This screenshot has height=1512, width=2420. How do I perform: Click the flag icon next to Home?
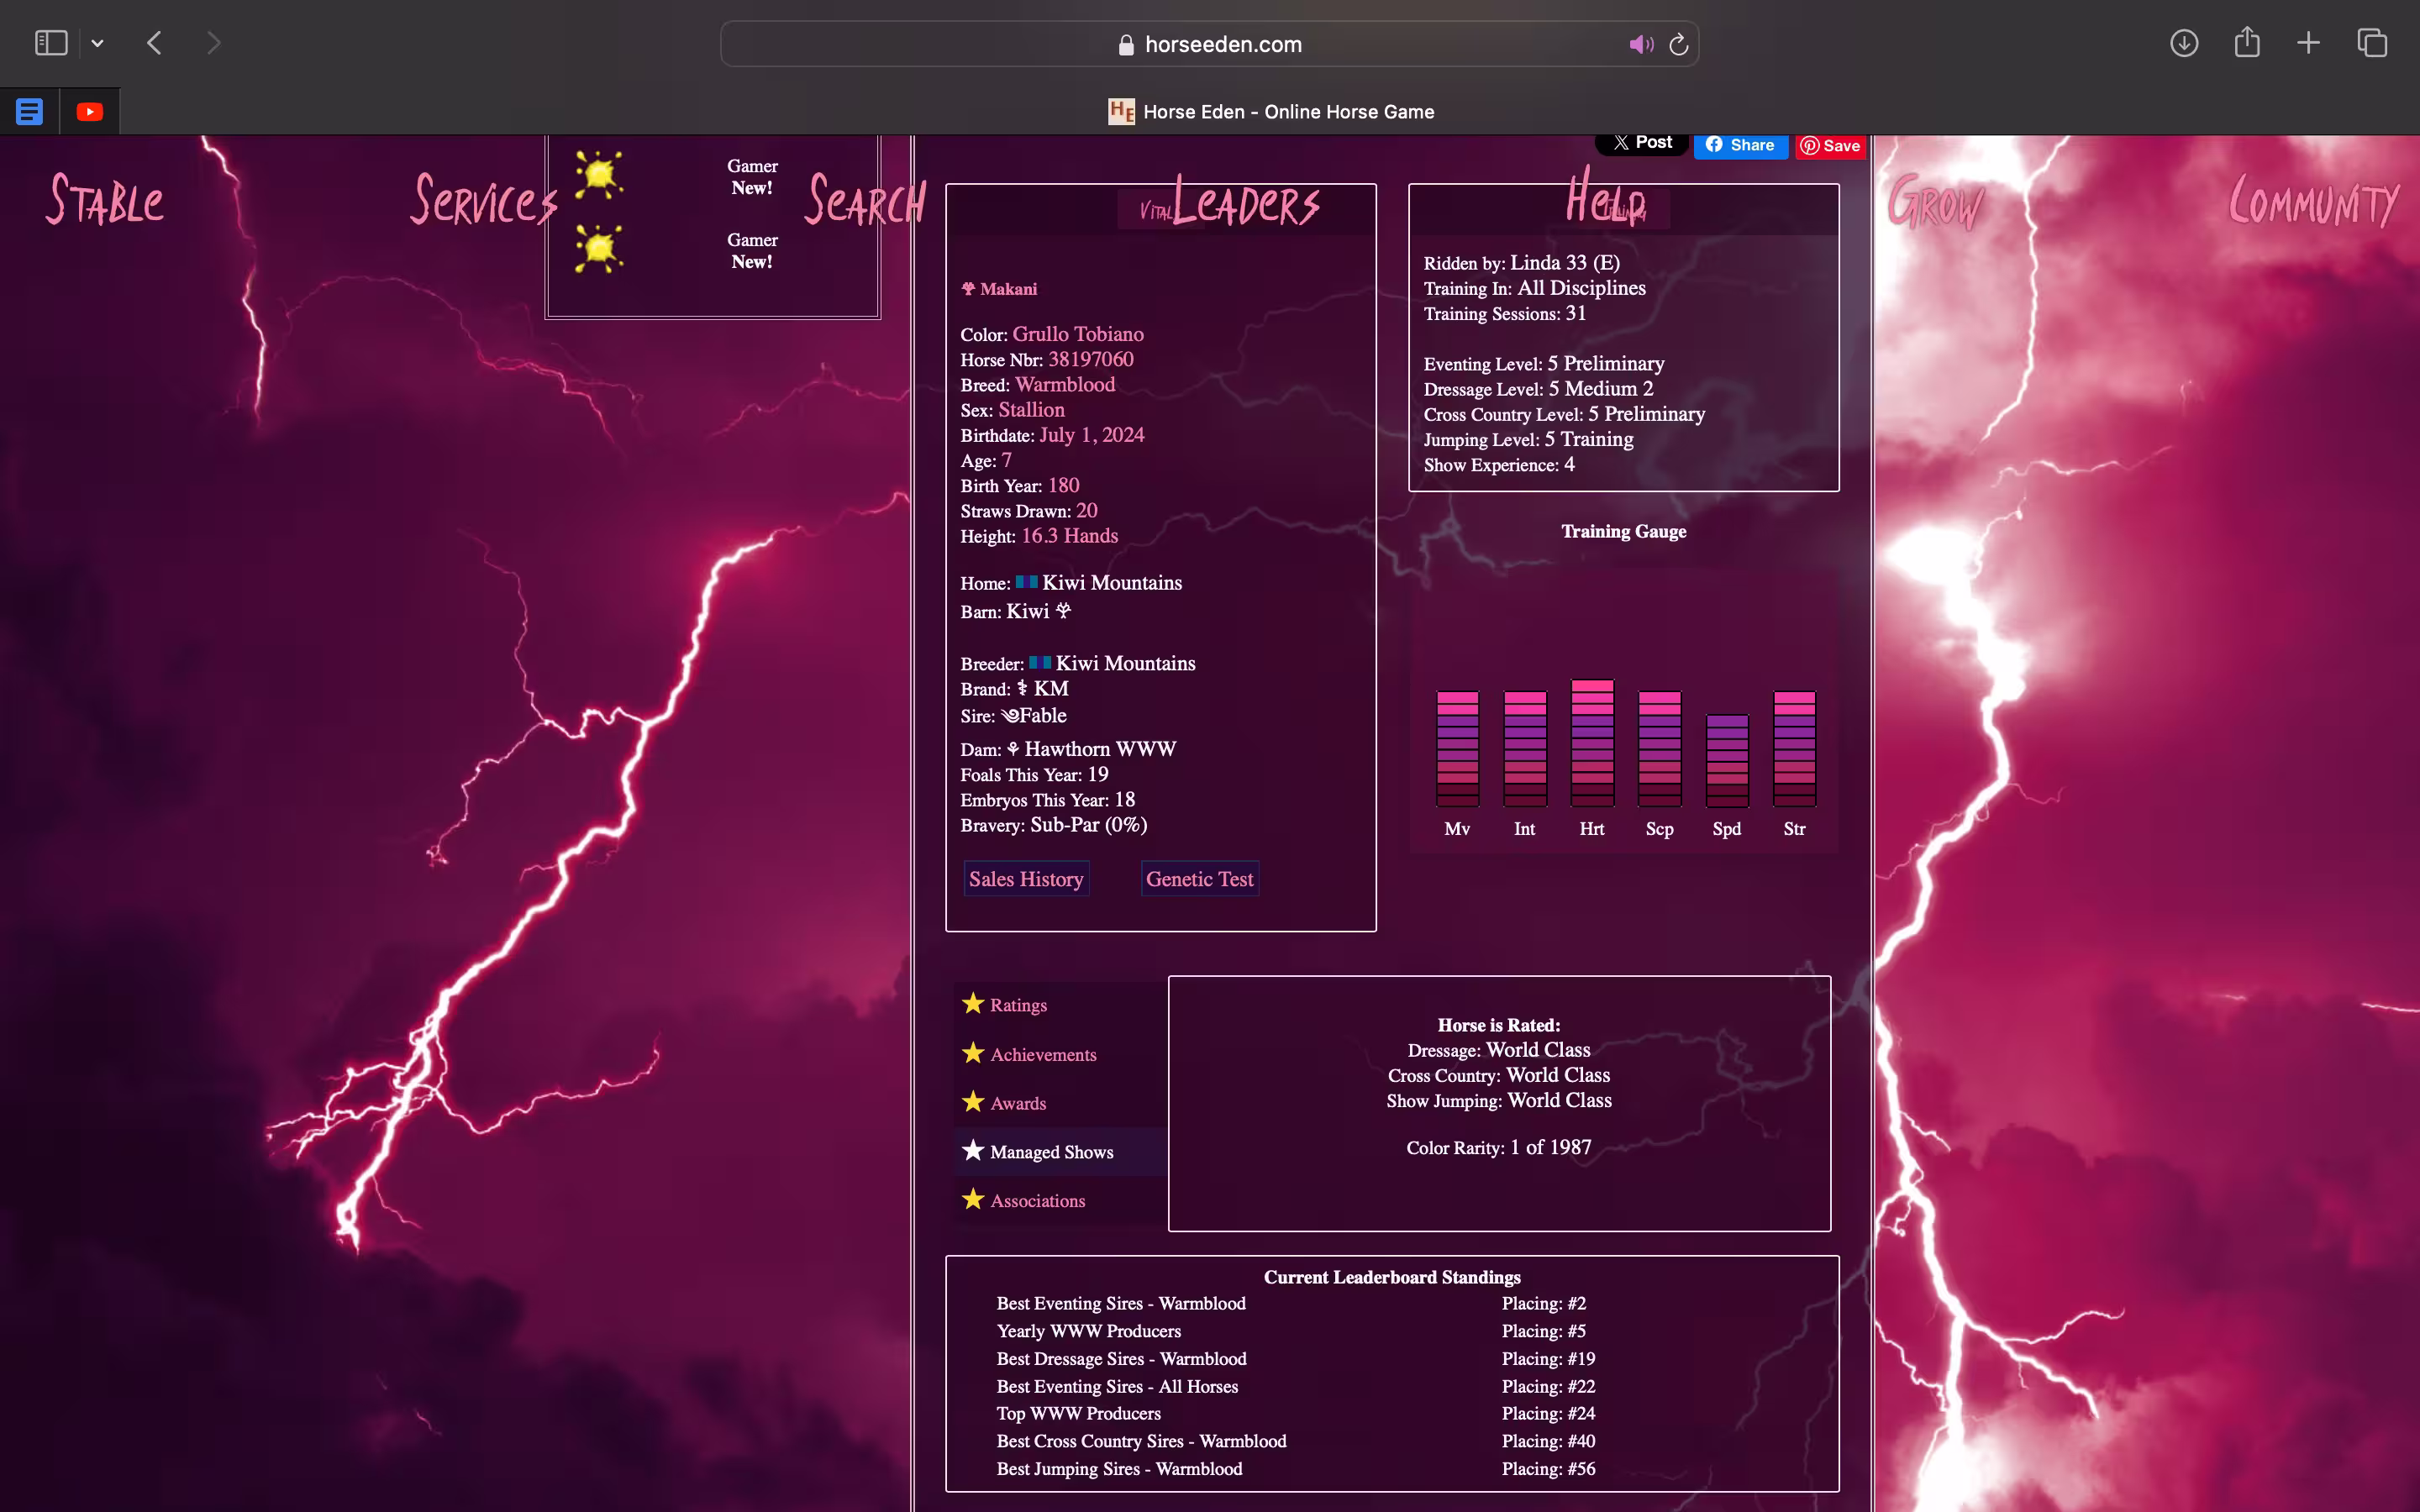(1027, 582)
